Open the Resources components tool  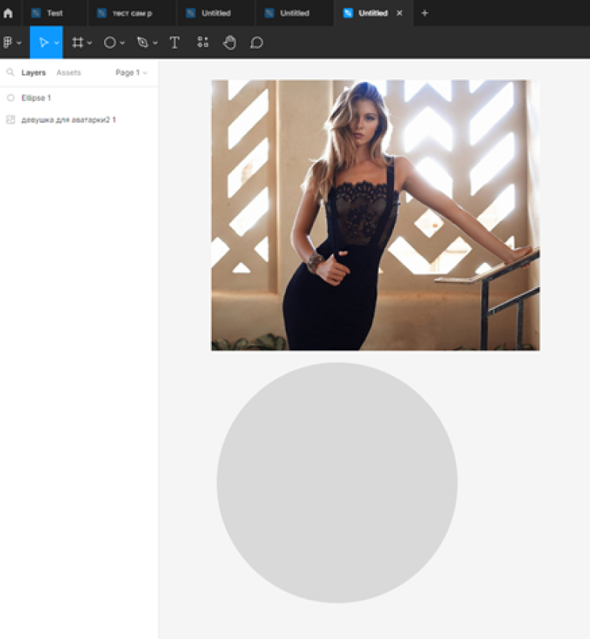click(203, 42)
